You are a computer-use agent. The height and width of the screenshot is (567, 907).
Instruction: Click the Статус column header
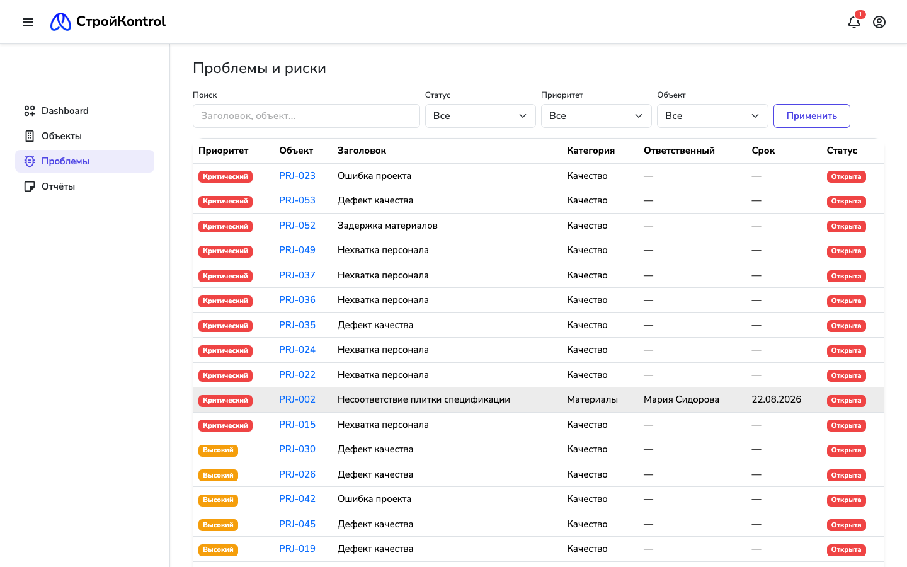coord(841,151)
